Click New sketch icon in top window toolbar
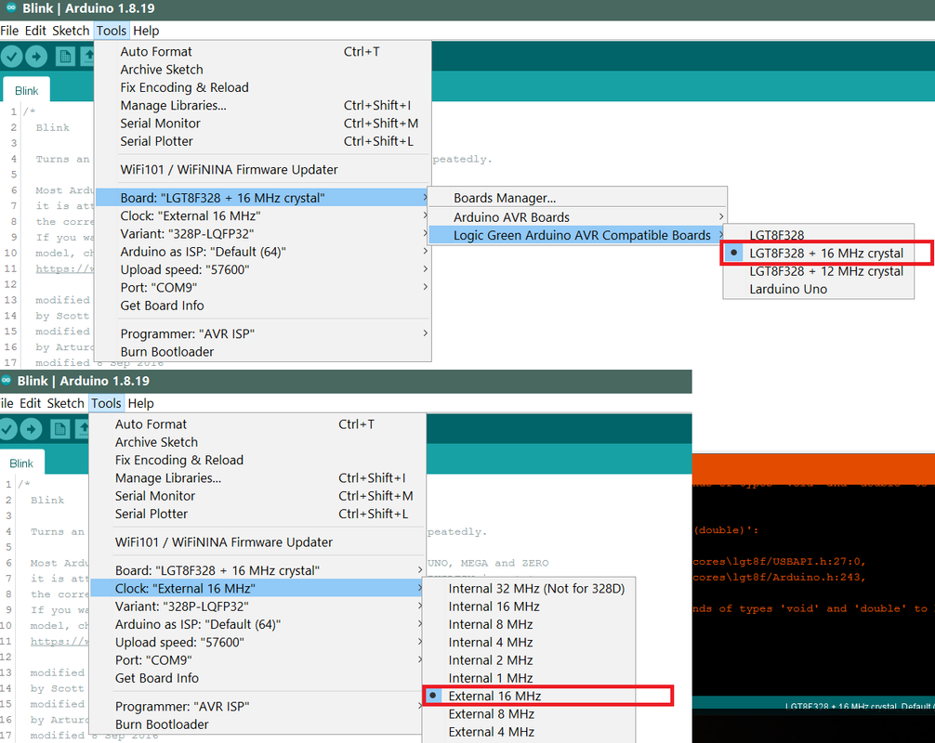The width and height of the screenshot is (935, 743). point(65,57)
